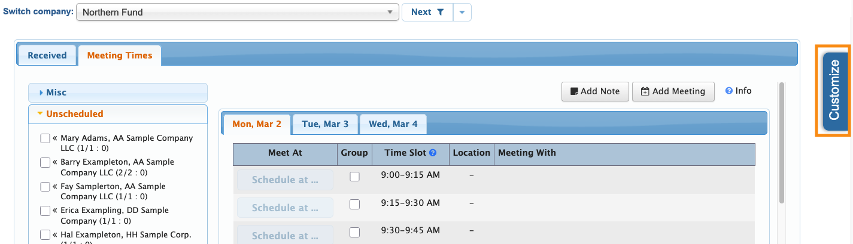
Task: Check the Mary Adams unscheduled checkbox
Action: click(x=45, y=138)
